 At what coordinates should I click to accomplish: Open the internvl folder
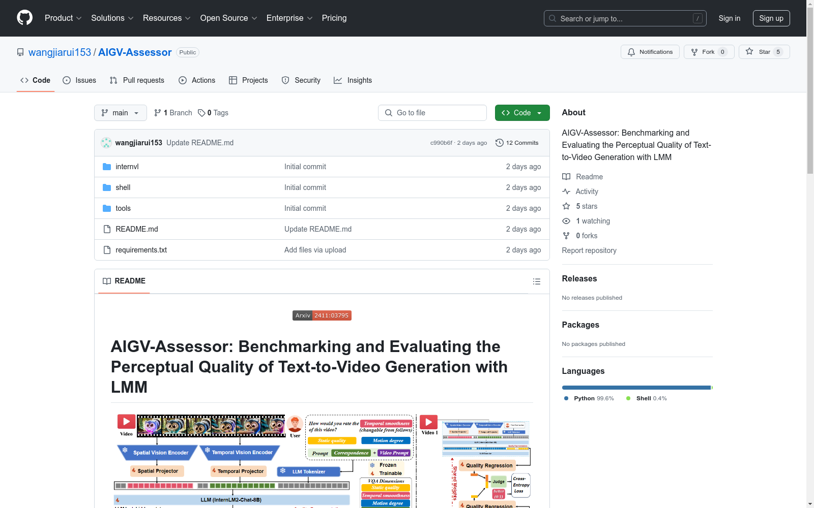click(127, 167)
